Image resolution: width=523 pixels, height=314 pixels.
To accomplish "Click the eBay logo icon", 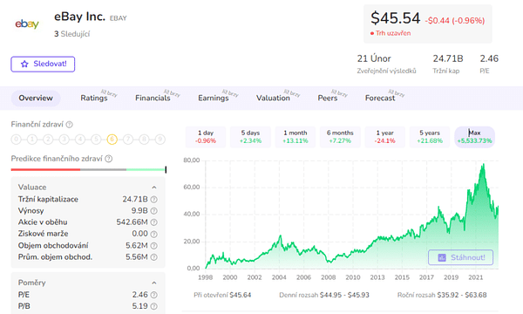I will click(x=27, y=24).
